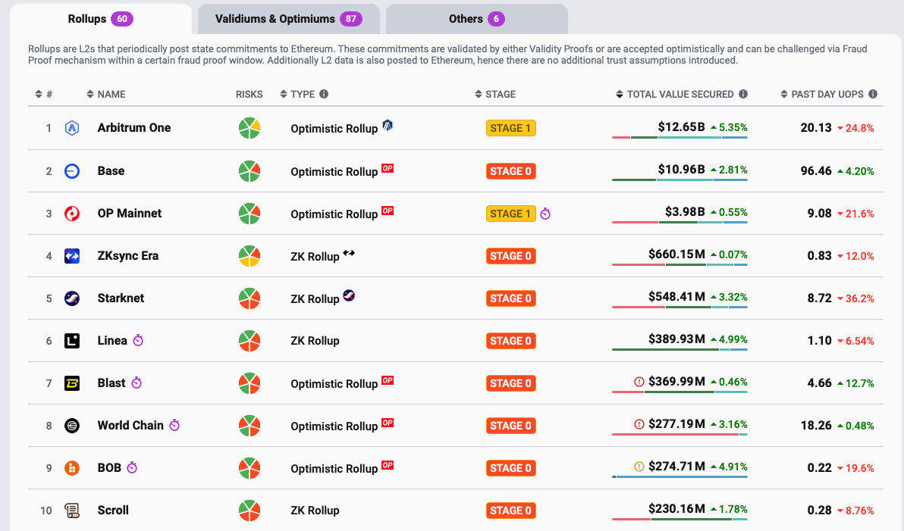The height and width of the screenshot is (531, 904).
Task: Open the Arbitrum One project link
Action: pyautogui.click(x=133, y=128)
